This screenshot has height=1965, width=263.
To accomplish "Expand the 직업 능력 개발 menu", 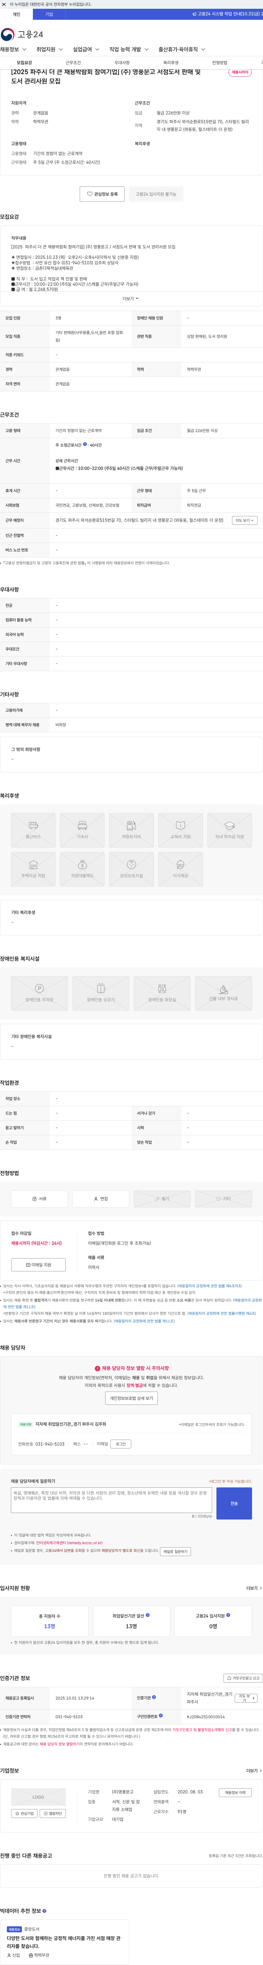I will (129, 50).
